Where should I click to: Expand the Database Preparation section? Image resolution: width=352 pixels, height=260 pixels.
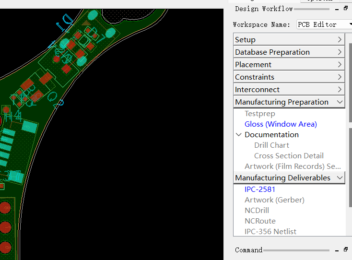click(x=289, y=52)
